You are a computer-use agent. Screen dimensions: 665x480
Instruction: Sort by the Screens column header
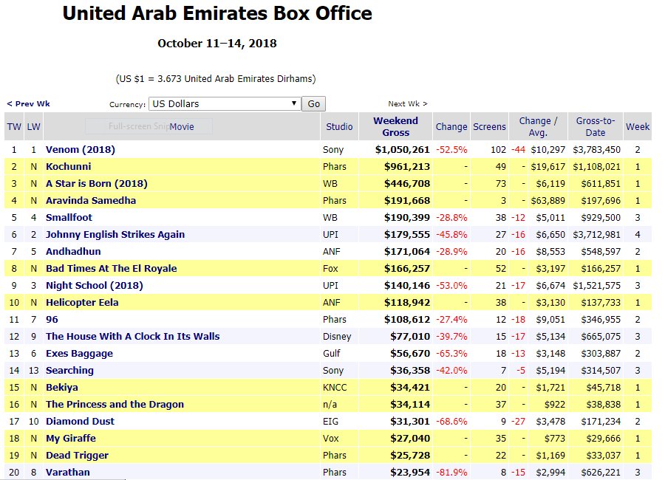(x=489, y=126)
